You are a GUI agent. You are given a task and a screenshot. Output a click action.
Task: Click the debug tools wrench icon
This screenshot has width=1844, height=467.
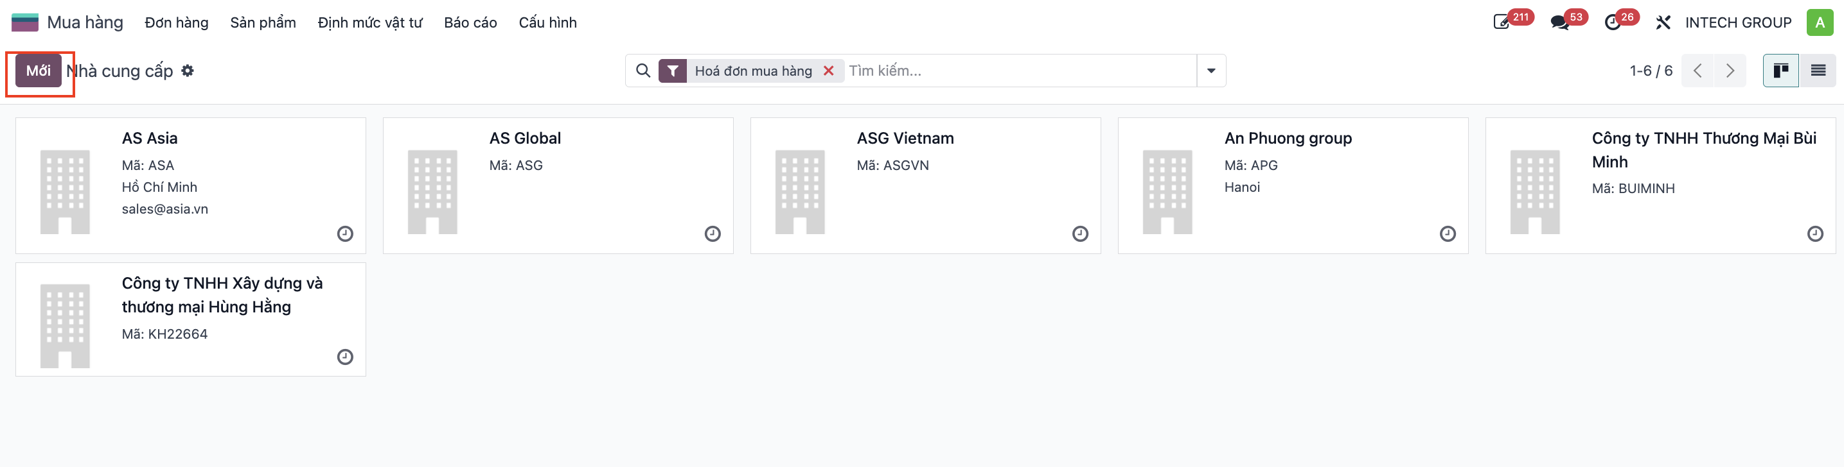coord(1663,23)
